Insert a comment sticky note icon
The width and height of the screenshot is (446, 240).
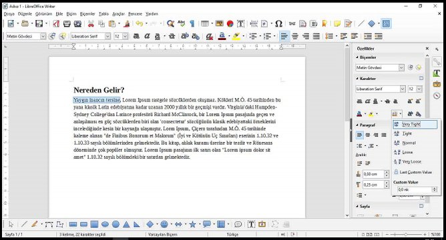(x=337, y=23)
